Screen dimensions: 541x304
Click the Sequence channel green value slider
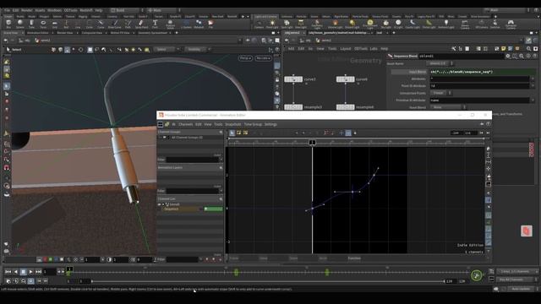tap(213, 209)
